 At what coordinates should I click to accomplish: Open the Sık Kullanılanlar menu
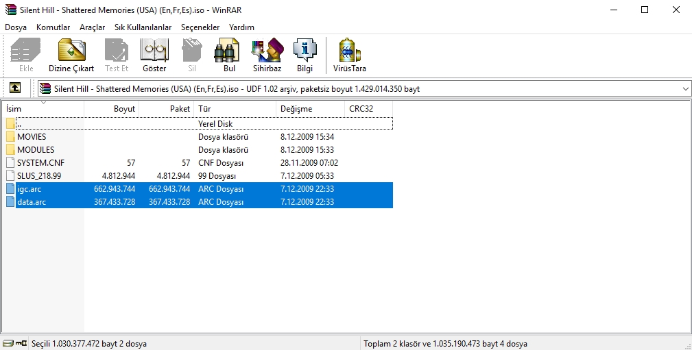tap(143, 27)
